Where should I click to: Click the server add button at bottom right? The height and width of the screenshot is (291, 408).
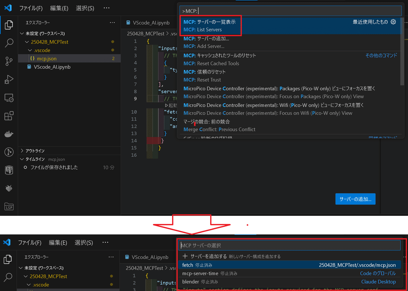355,199
